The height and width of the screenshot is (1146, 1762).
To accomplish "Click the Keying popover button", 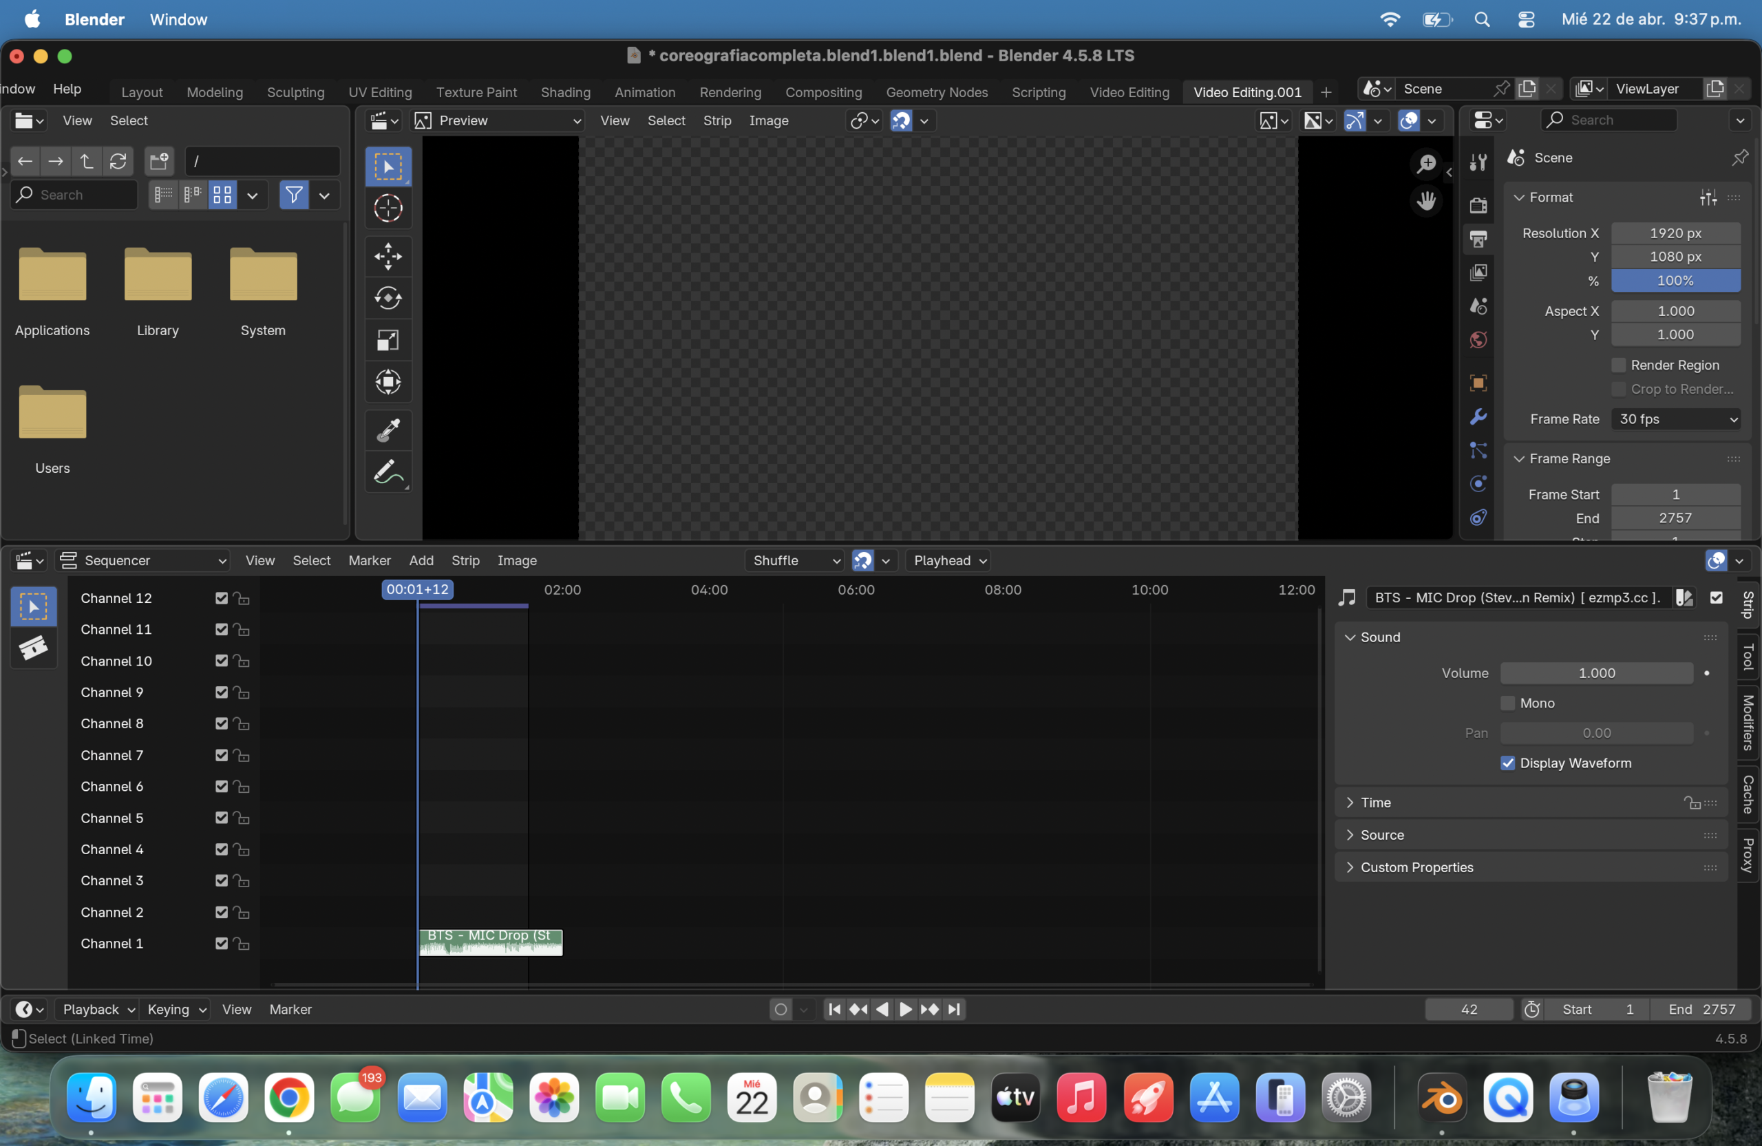I will tap(176, 1009).
